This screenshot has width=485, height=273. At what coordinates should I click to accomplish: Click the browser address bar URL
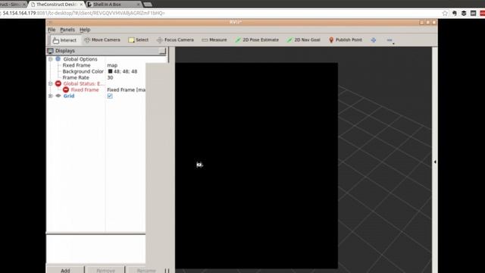(84, 14)
